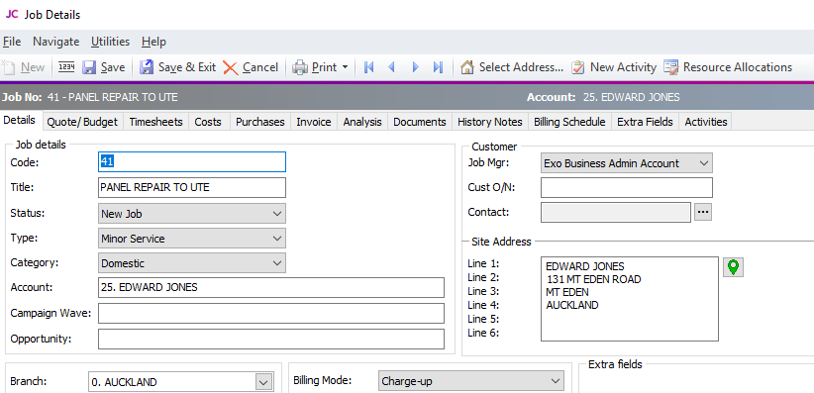
Task: Expand the Job Mgr dropdown
Action: [x=703, y=163]
